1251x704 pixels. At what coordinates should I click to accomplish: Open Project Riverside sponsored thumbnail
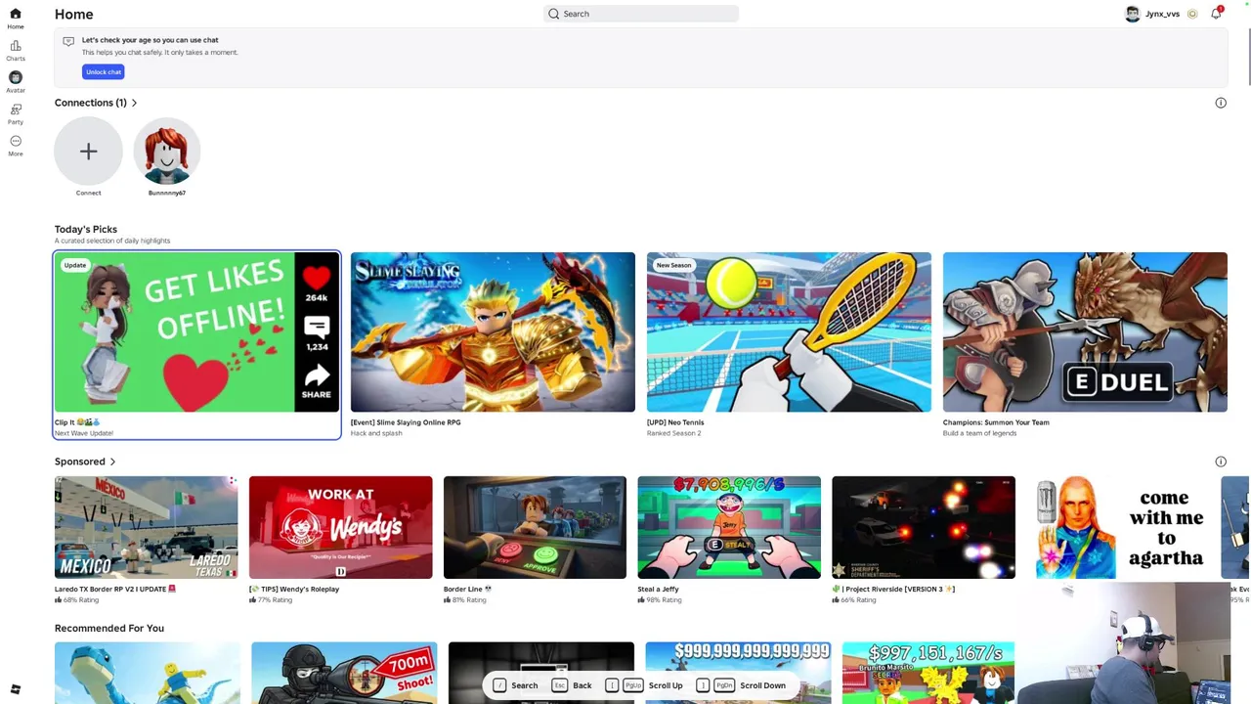(924, 527)
